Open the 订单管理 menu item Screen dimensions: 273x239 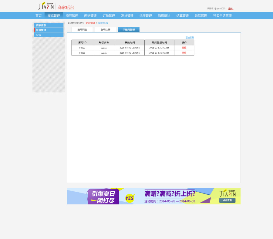108,15
